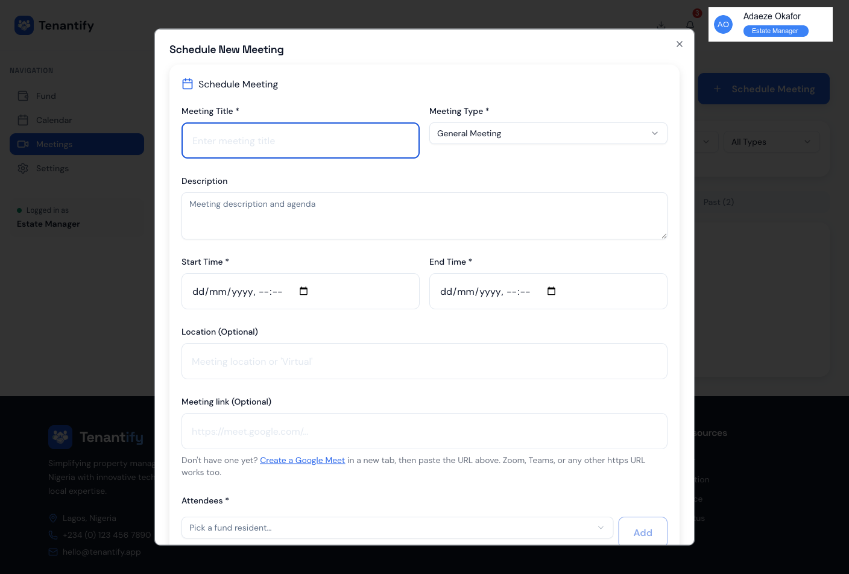Open the All Types filter dropdown
Viewport: 849px width, 574px height.
pos(772,142)
